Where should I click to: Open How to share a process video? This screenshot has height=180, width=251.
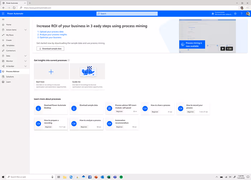pyautogui.click(x=158, y=109)
